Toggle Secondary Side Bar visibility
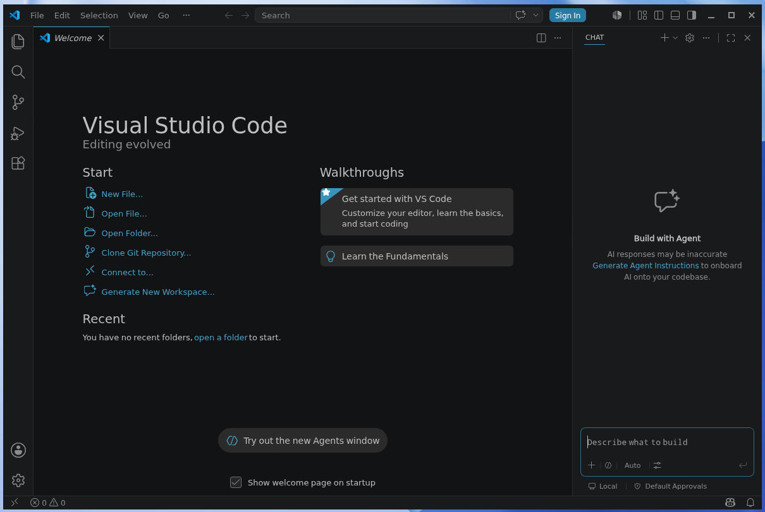The image size is (765, 512). (x=692, y=15)
